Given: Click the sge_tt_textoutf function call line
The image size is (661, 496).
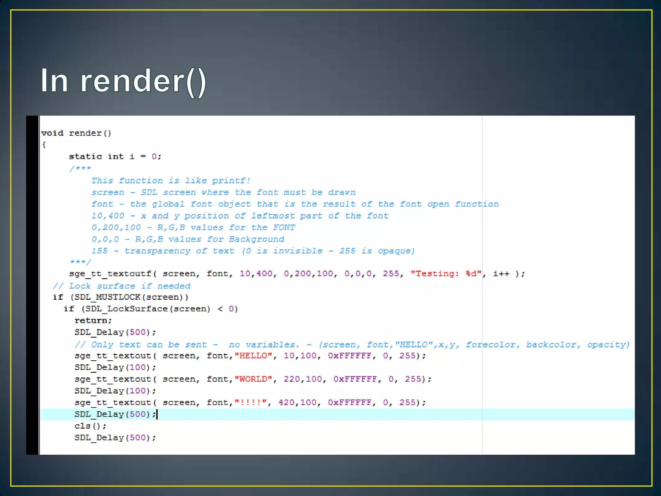Looking at the screenshot, I should point(110,274).
